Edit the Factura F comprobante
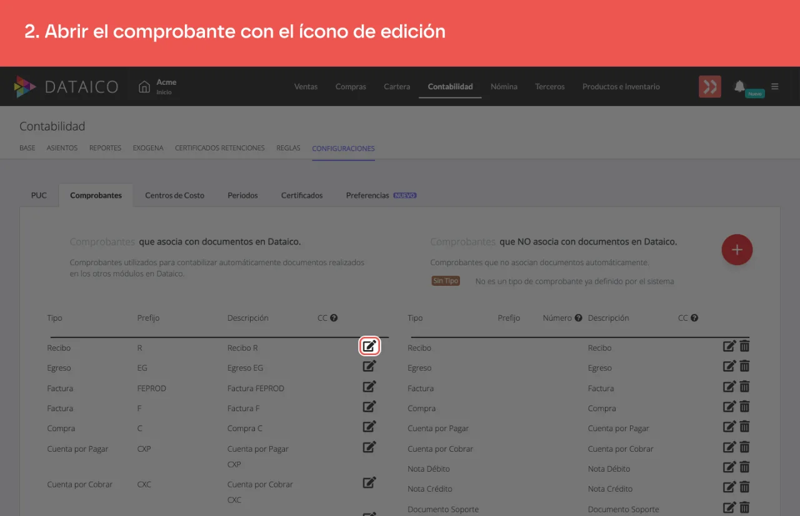 click(369, 406)
